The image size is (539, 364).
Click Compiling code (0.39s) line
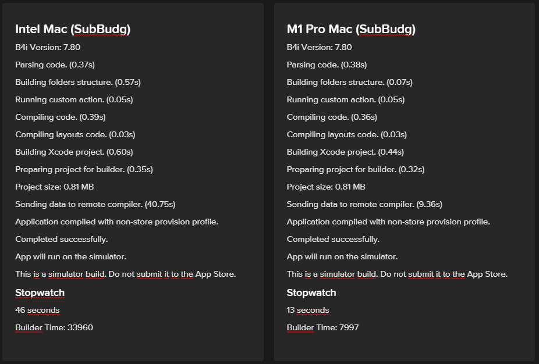pyautogui.click(x=61, y=117)
